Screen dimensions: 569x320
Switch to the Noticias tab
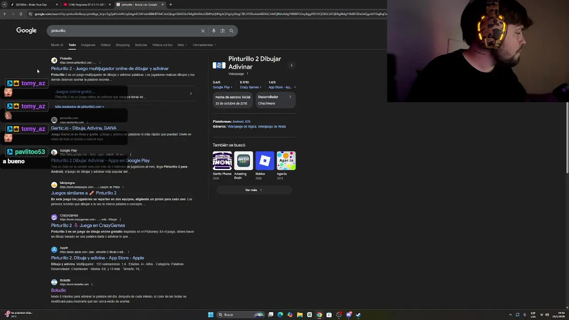(x=141, y=45)
